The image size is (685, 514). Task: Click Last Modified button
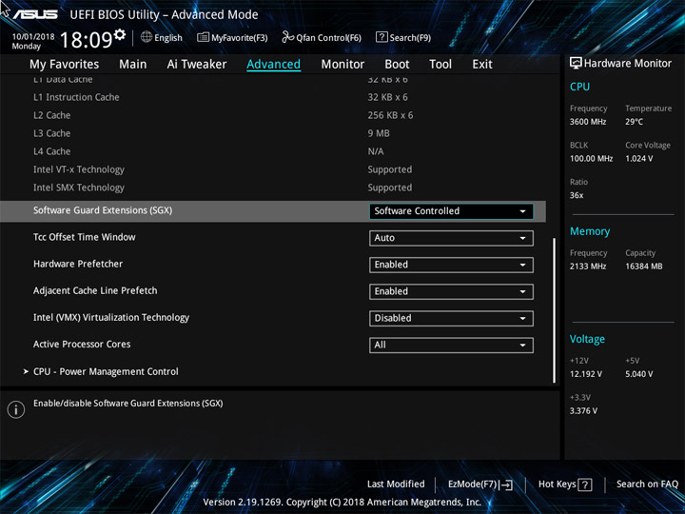pos(396,484)
